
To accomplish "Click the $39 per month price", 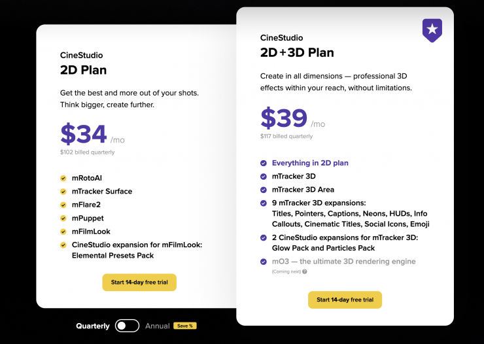I will click(x=284, y=118).
